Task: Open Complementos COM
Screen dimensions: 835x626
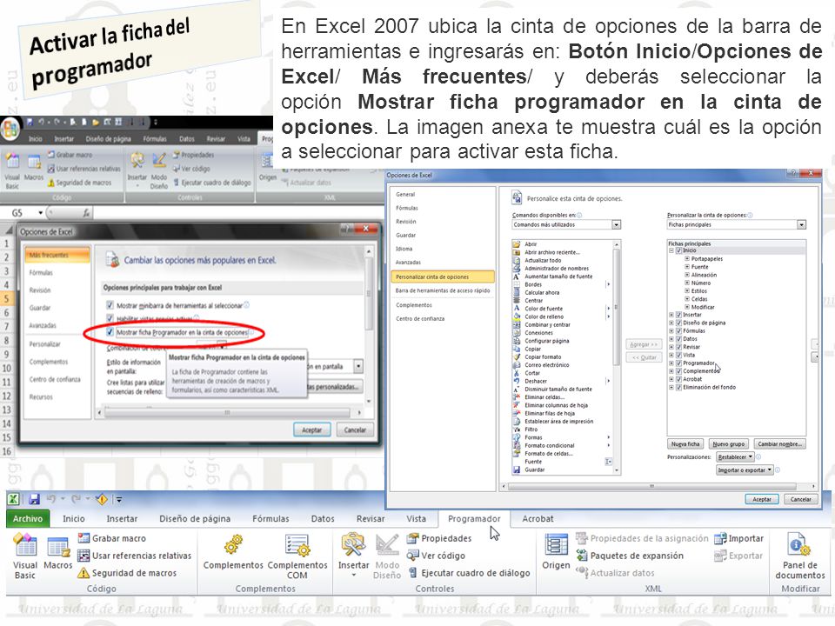Action: tap(297, 556)
